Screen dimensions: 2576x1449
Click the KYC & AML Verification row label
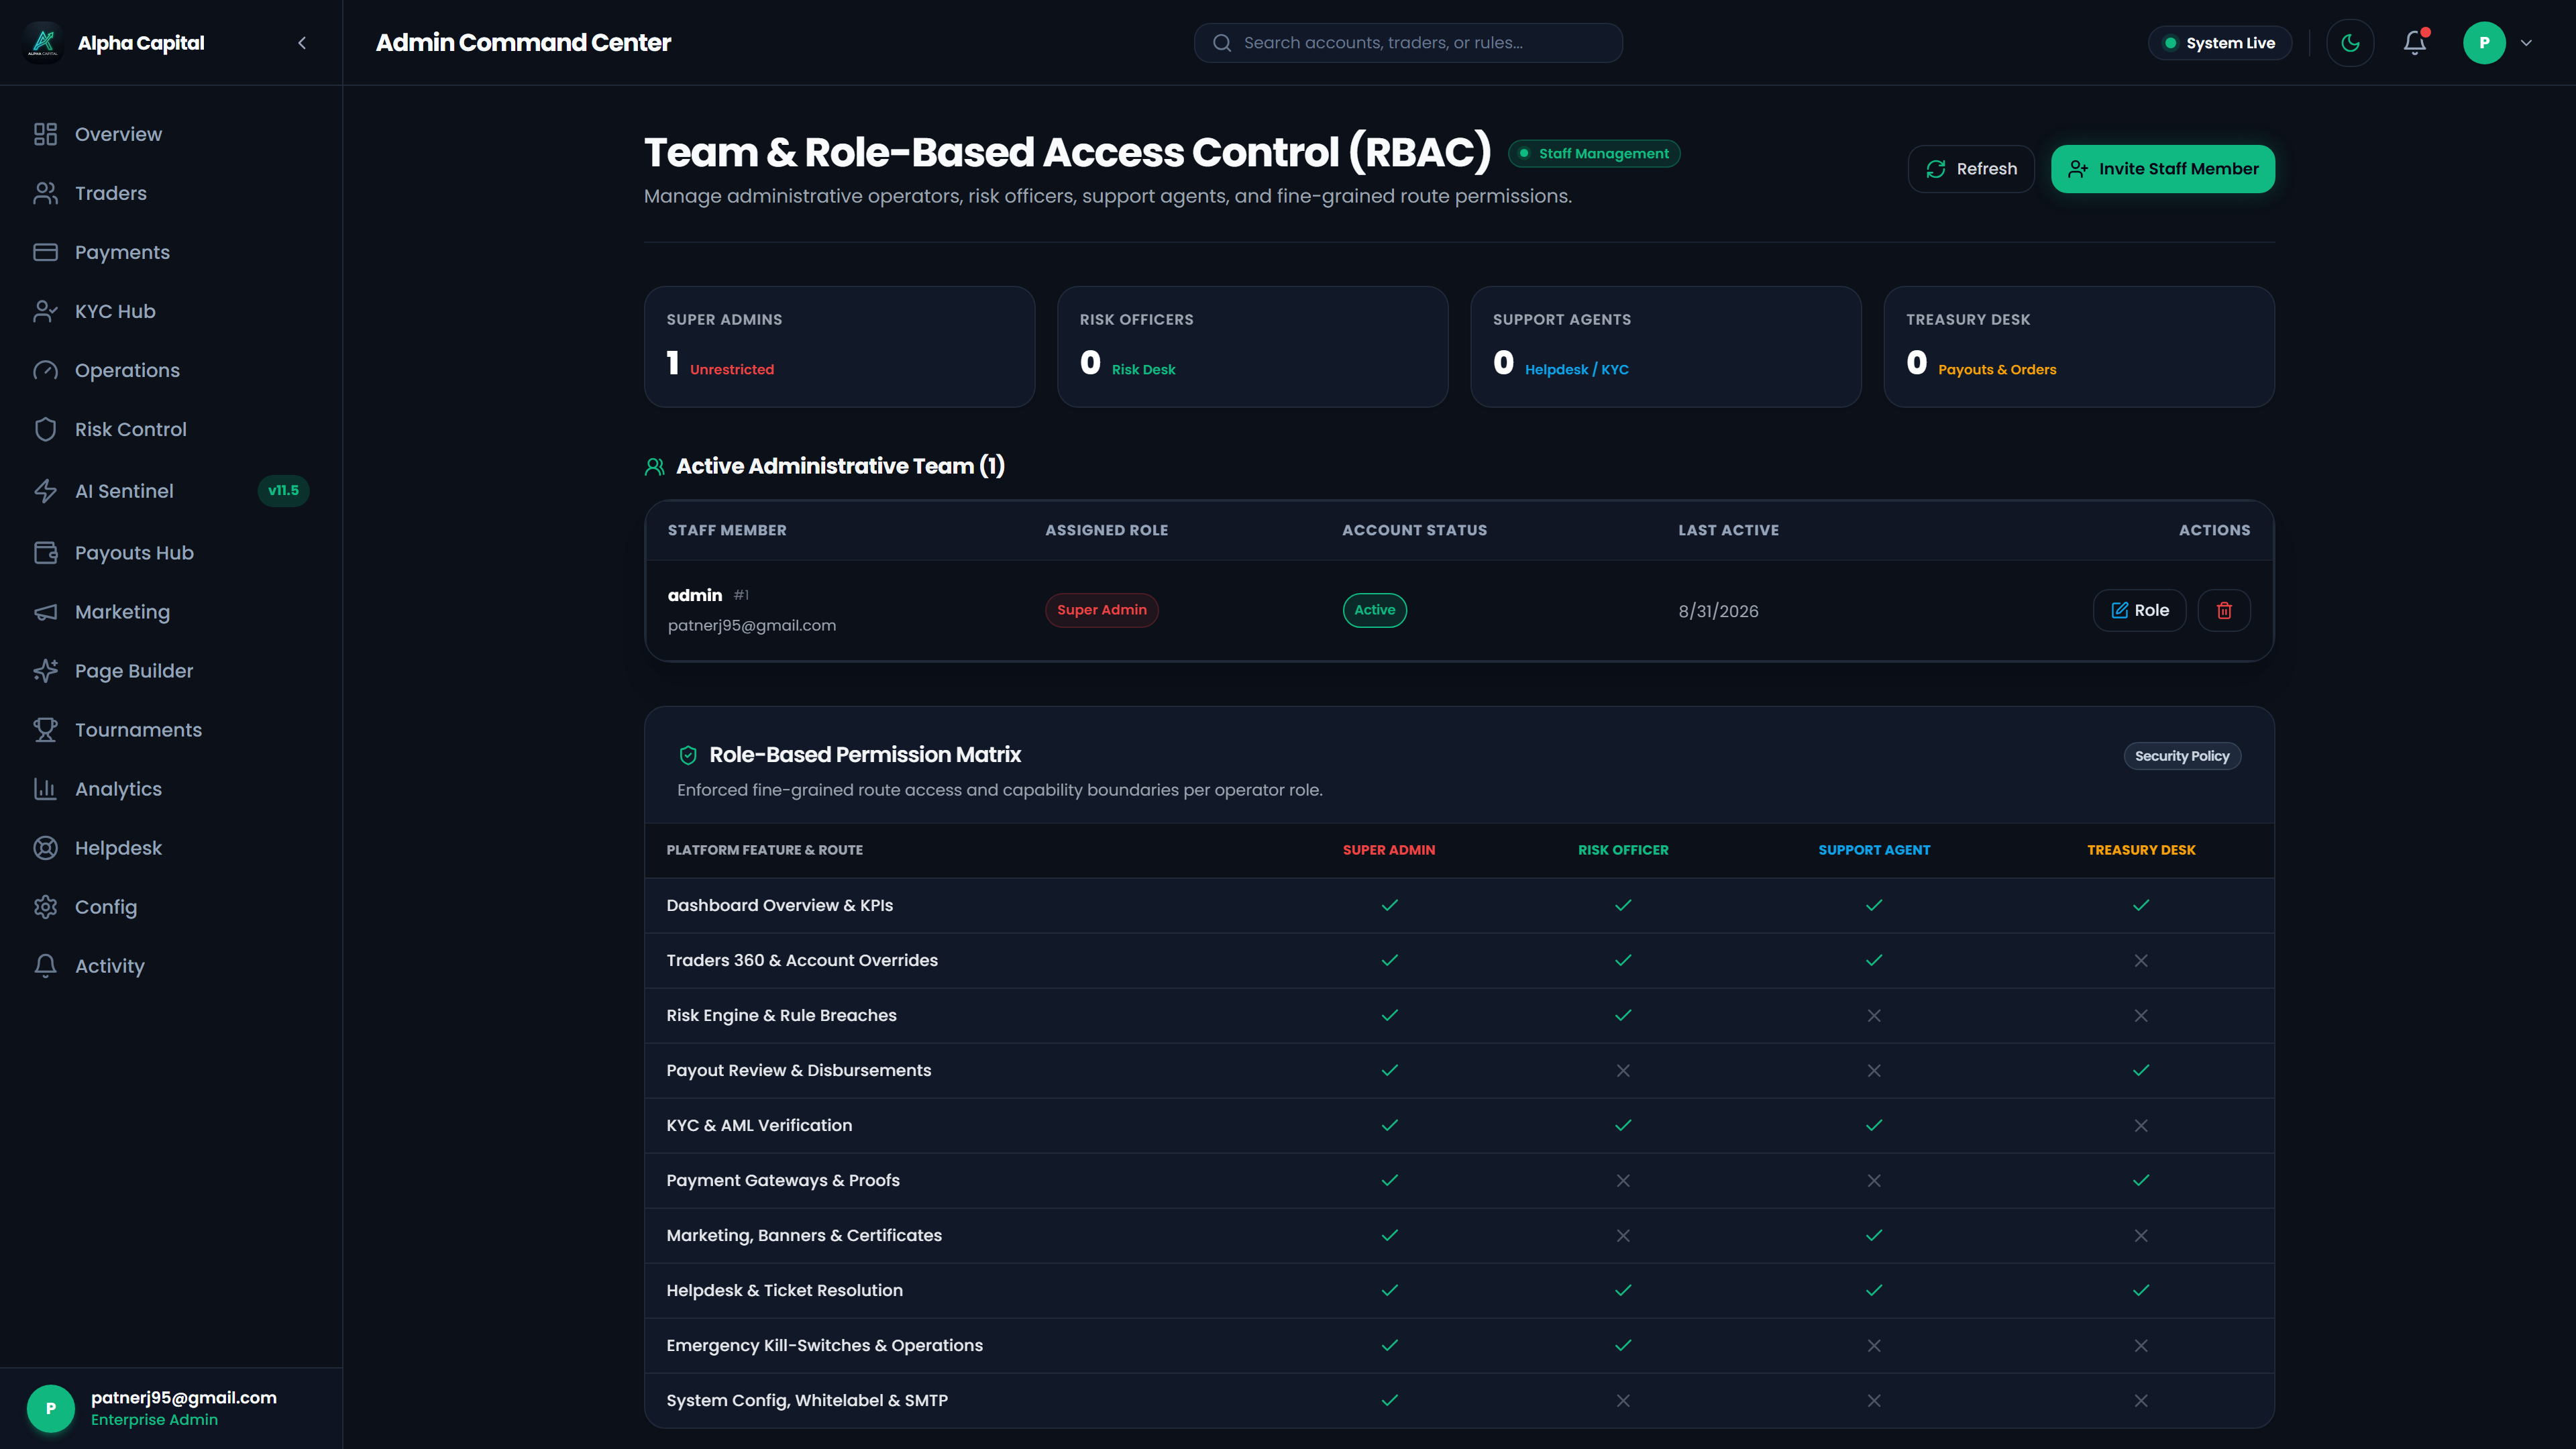click(759, 1125)
